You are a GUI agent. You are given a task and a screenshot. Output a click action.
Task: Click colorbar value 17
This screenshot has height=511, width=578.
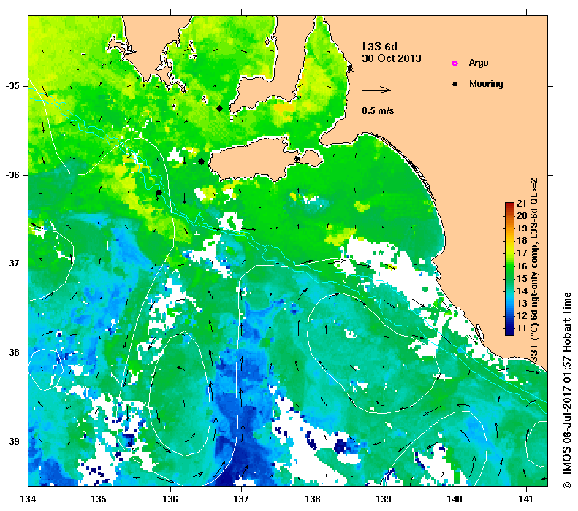tap(522, 253)
